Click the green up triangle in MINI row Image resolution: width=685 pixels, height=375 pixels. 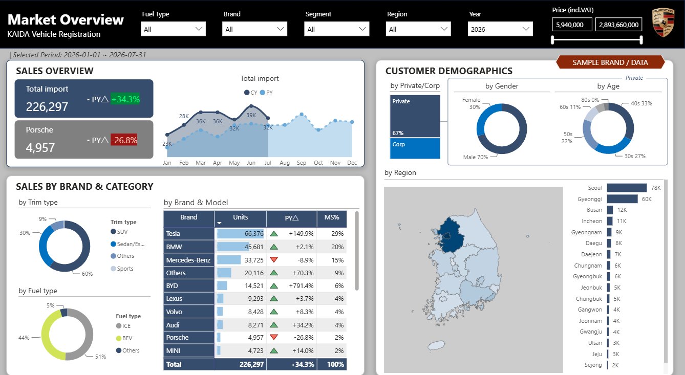(274, 350)
